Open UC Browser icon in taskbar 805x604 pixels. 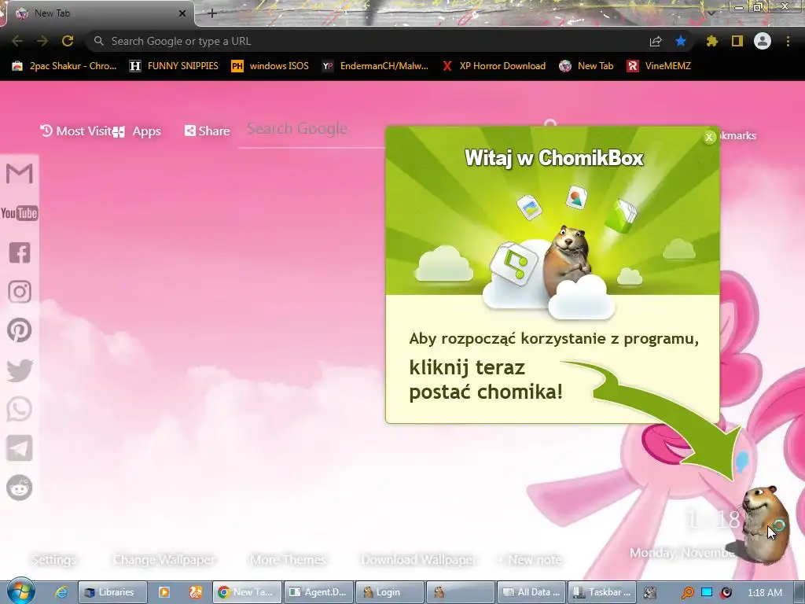pos(196,592)
